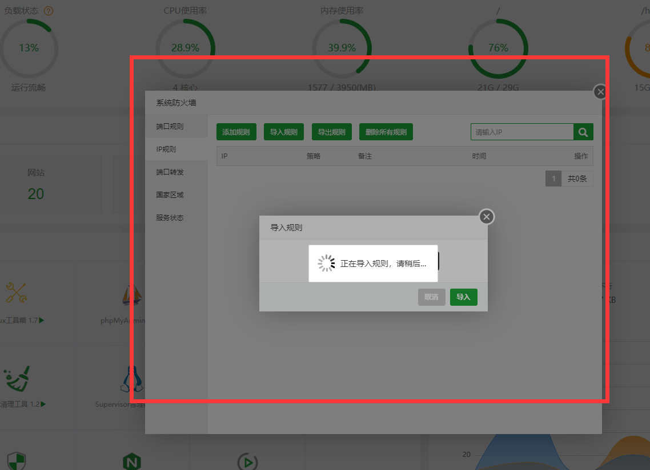Viewport: 650px width, 470px height.
Task: Click the 39.9% memory usage gauge
Action: pos(342,48)
